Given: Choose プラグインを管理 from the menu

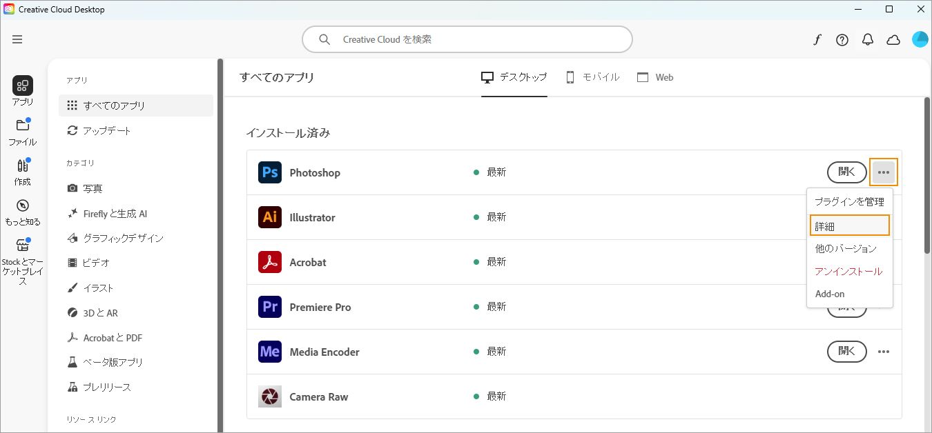Looking at the screenshot, I should pyautogui.click(x=849, y=202).
